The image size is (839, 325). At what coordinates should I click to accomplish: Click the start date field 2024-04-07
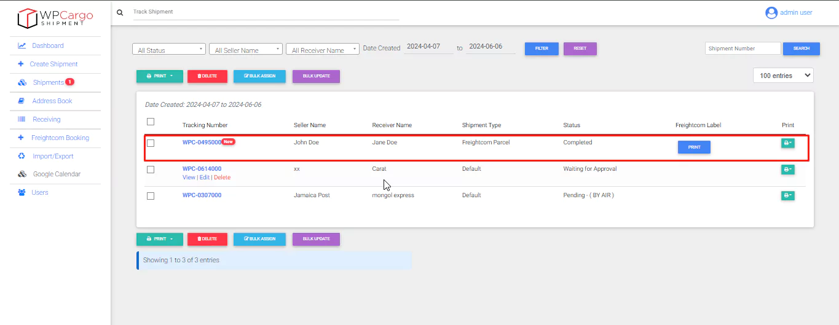click(x=429, y=47)
